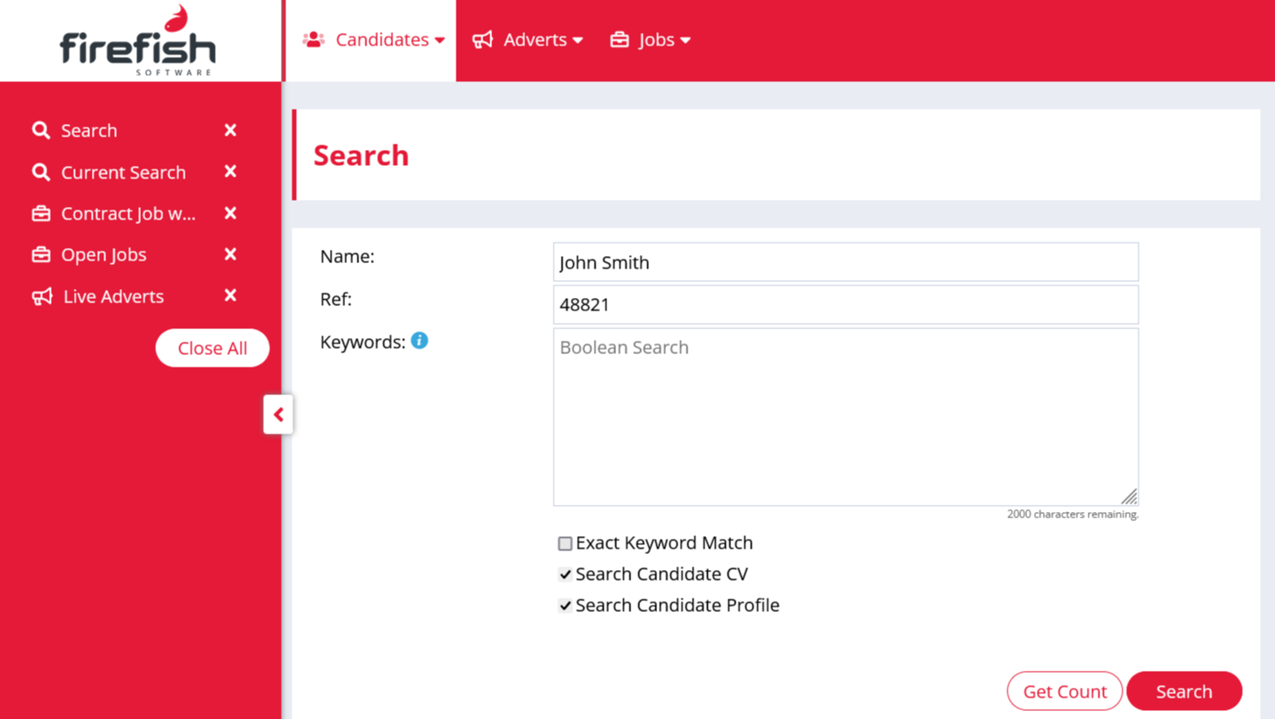Open the Adverts dropdown menu

528,40
